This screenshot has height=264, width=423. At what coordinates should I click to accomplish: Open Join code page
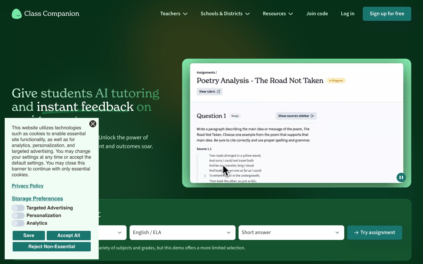click(x=317, y=14)
